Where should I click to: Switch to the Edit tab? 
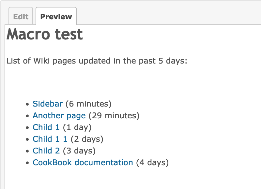(21, 16)
